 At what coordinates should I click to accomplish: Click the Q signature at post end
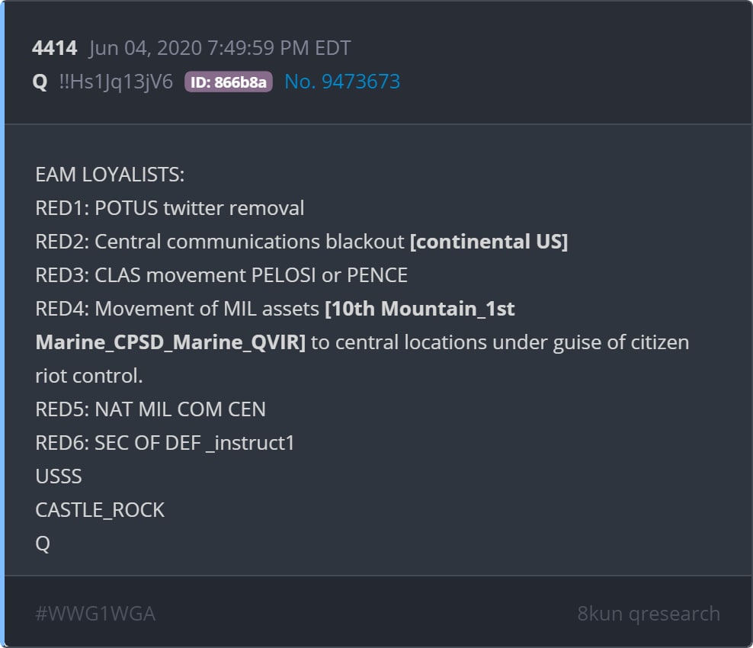tap(43, 544)
